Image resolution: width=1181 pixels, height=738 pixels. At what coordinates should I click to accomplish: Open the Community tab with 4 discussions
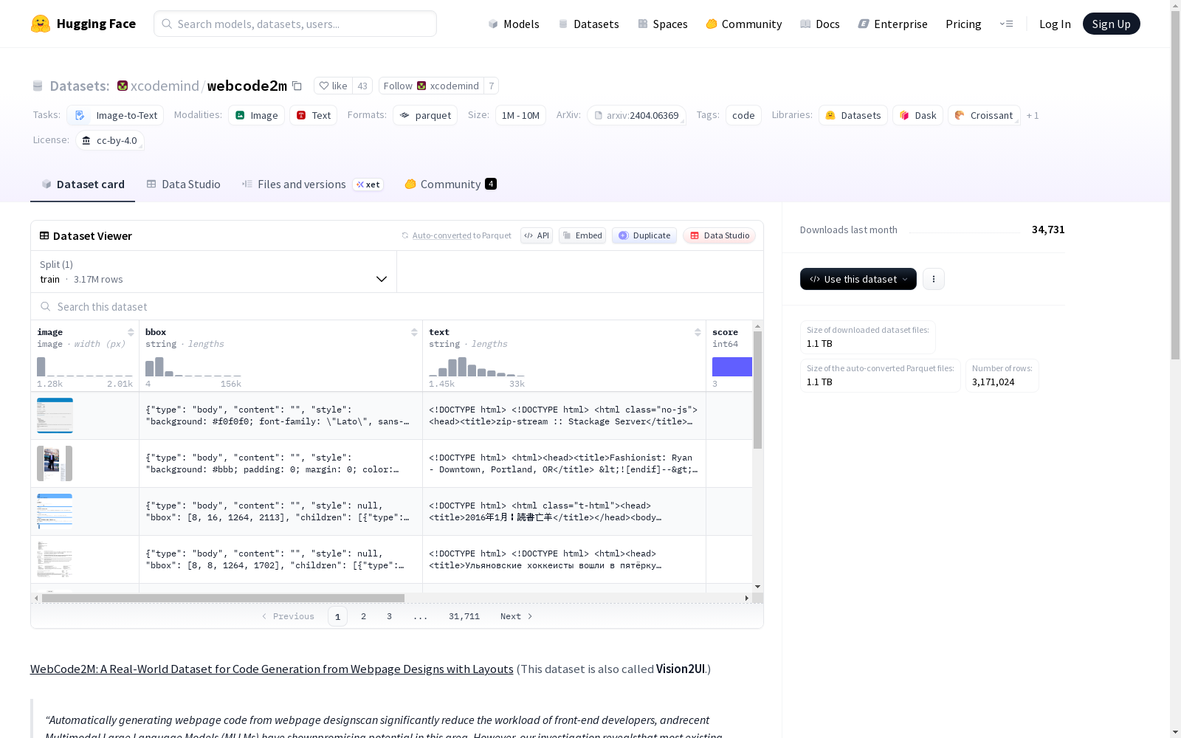tap(450, 184)
